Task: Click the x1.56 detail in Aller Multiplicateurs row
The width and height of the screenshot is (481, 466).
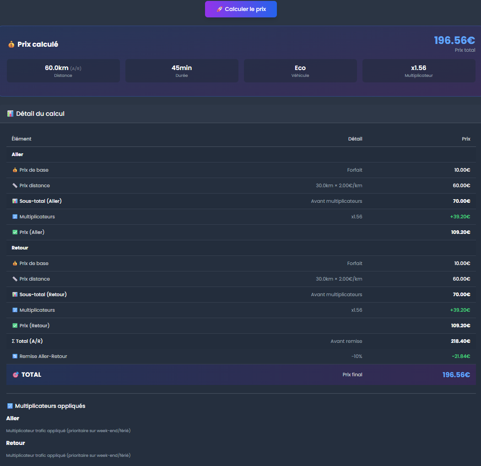Action: tap(357, 217)
